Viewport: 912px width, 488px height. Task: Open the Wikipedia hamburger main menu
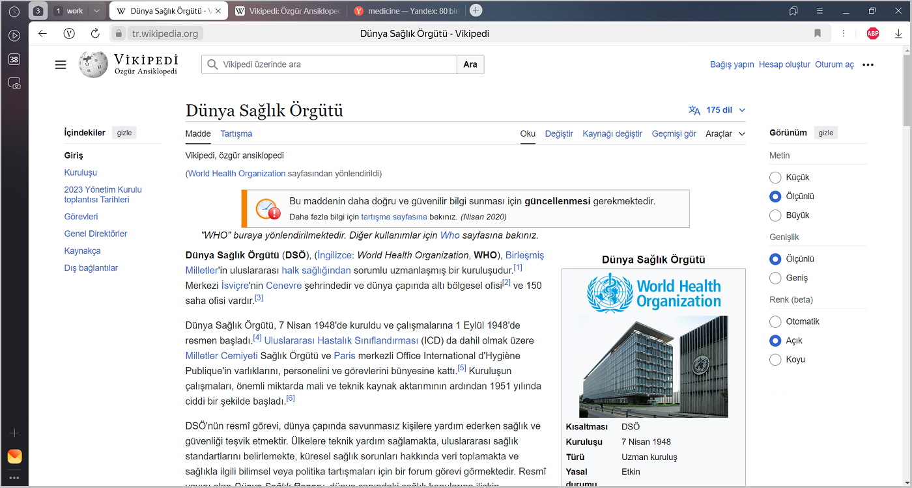(x=61, y=64)
